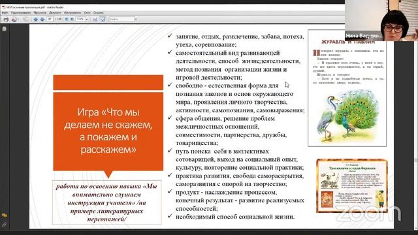Screen dimensions: 418x235
Task: Click the total page count '/ 128' label
Action: coord(58,19)
